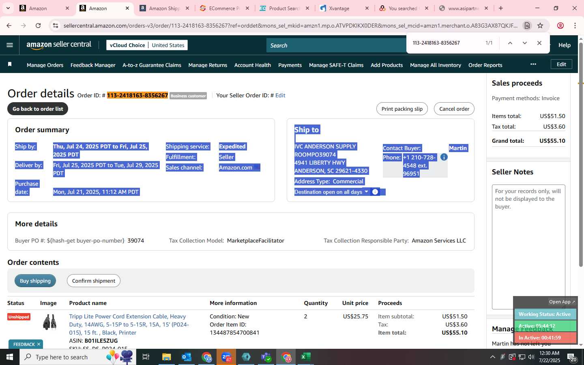Viewport: 584px width, 365px height.
Task: Click the vCloud Choice United States account switcher
Action: (147, 45)
